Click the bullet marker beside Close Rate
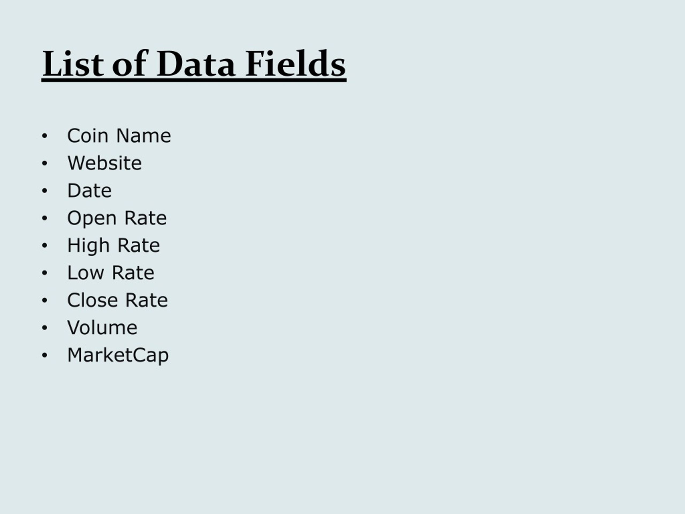 pos(45,300)
